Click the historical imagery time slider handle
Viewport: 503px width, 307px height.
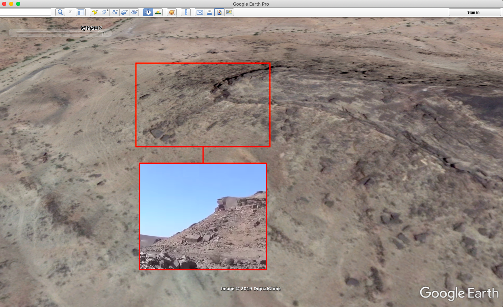click(x=100, y=33)
